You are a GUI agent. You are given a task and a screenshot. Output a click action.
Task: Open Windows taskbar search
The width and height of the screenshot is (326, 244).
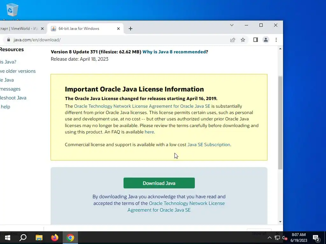[x=23, y=238]
